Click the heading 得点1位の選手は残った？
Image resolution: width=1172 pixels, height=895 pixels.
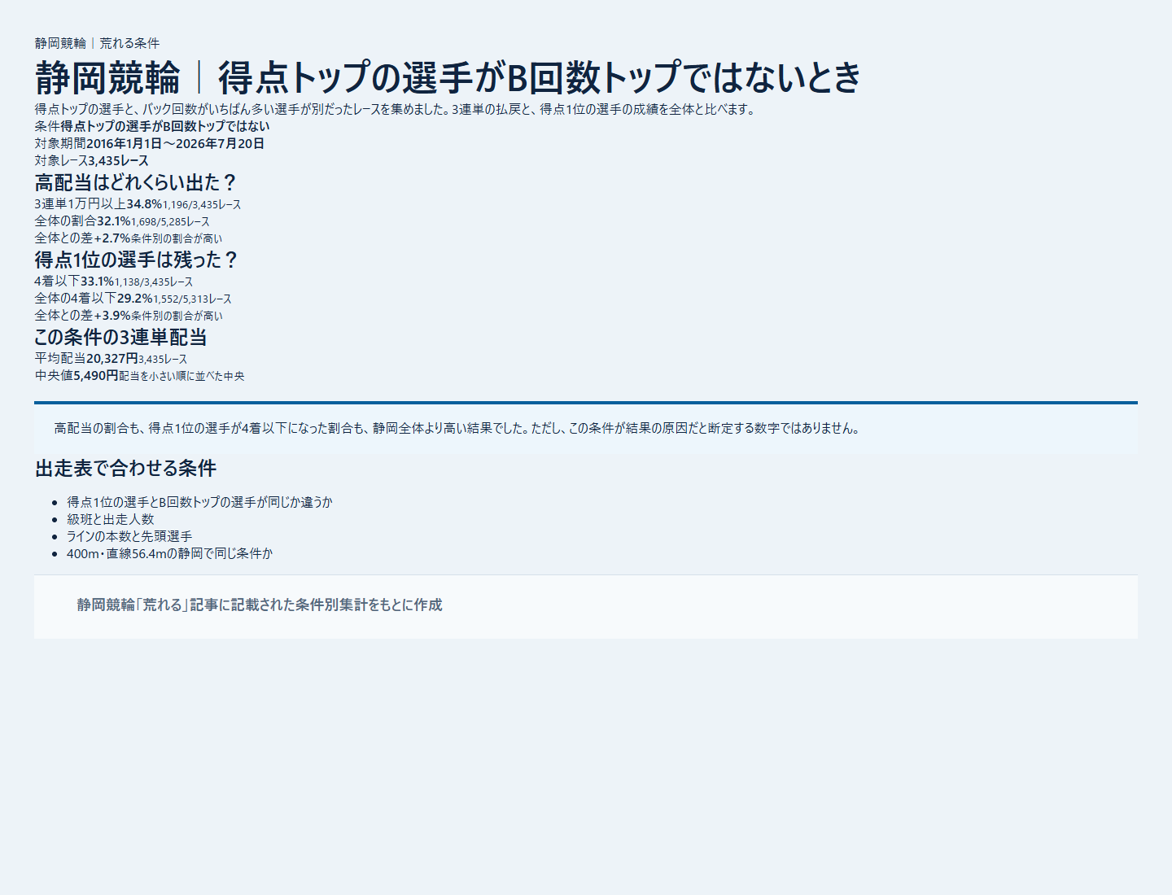[138, 260]
